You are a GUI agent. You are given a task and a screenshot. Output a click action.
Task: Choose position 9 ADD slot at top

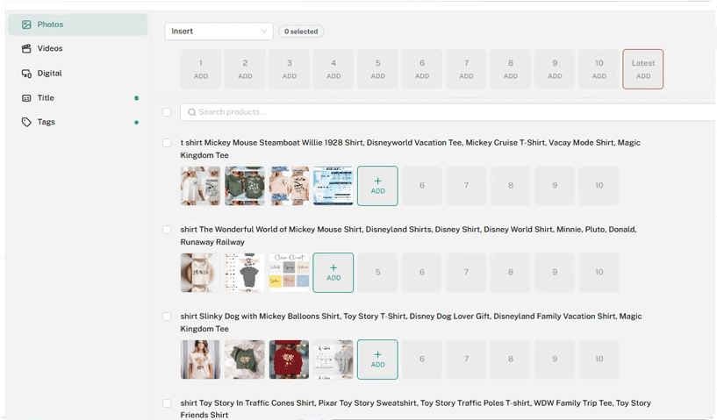coord(555,69)
